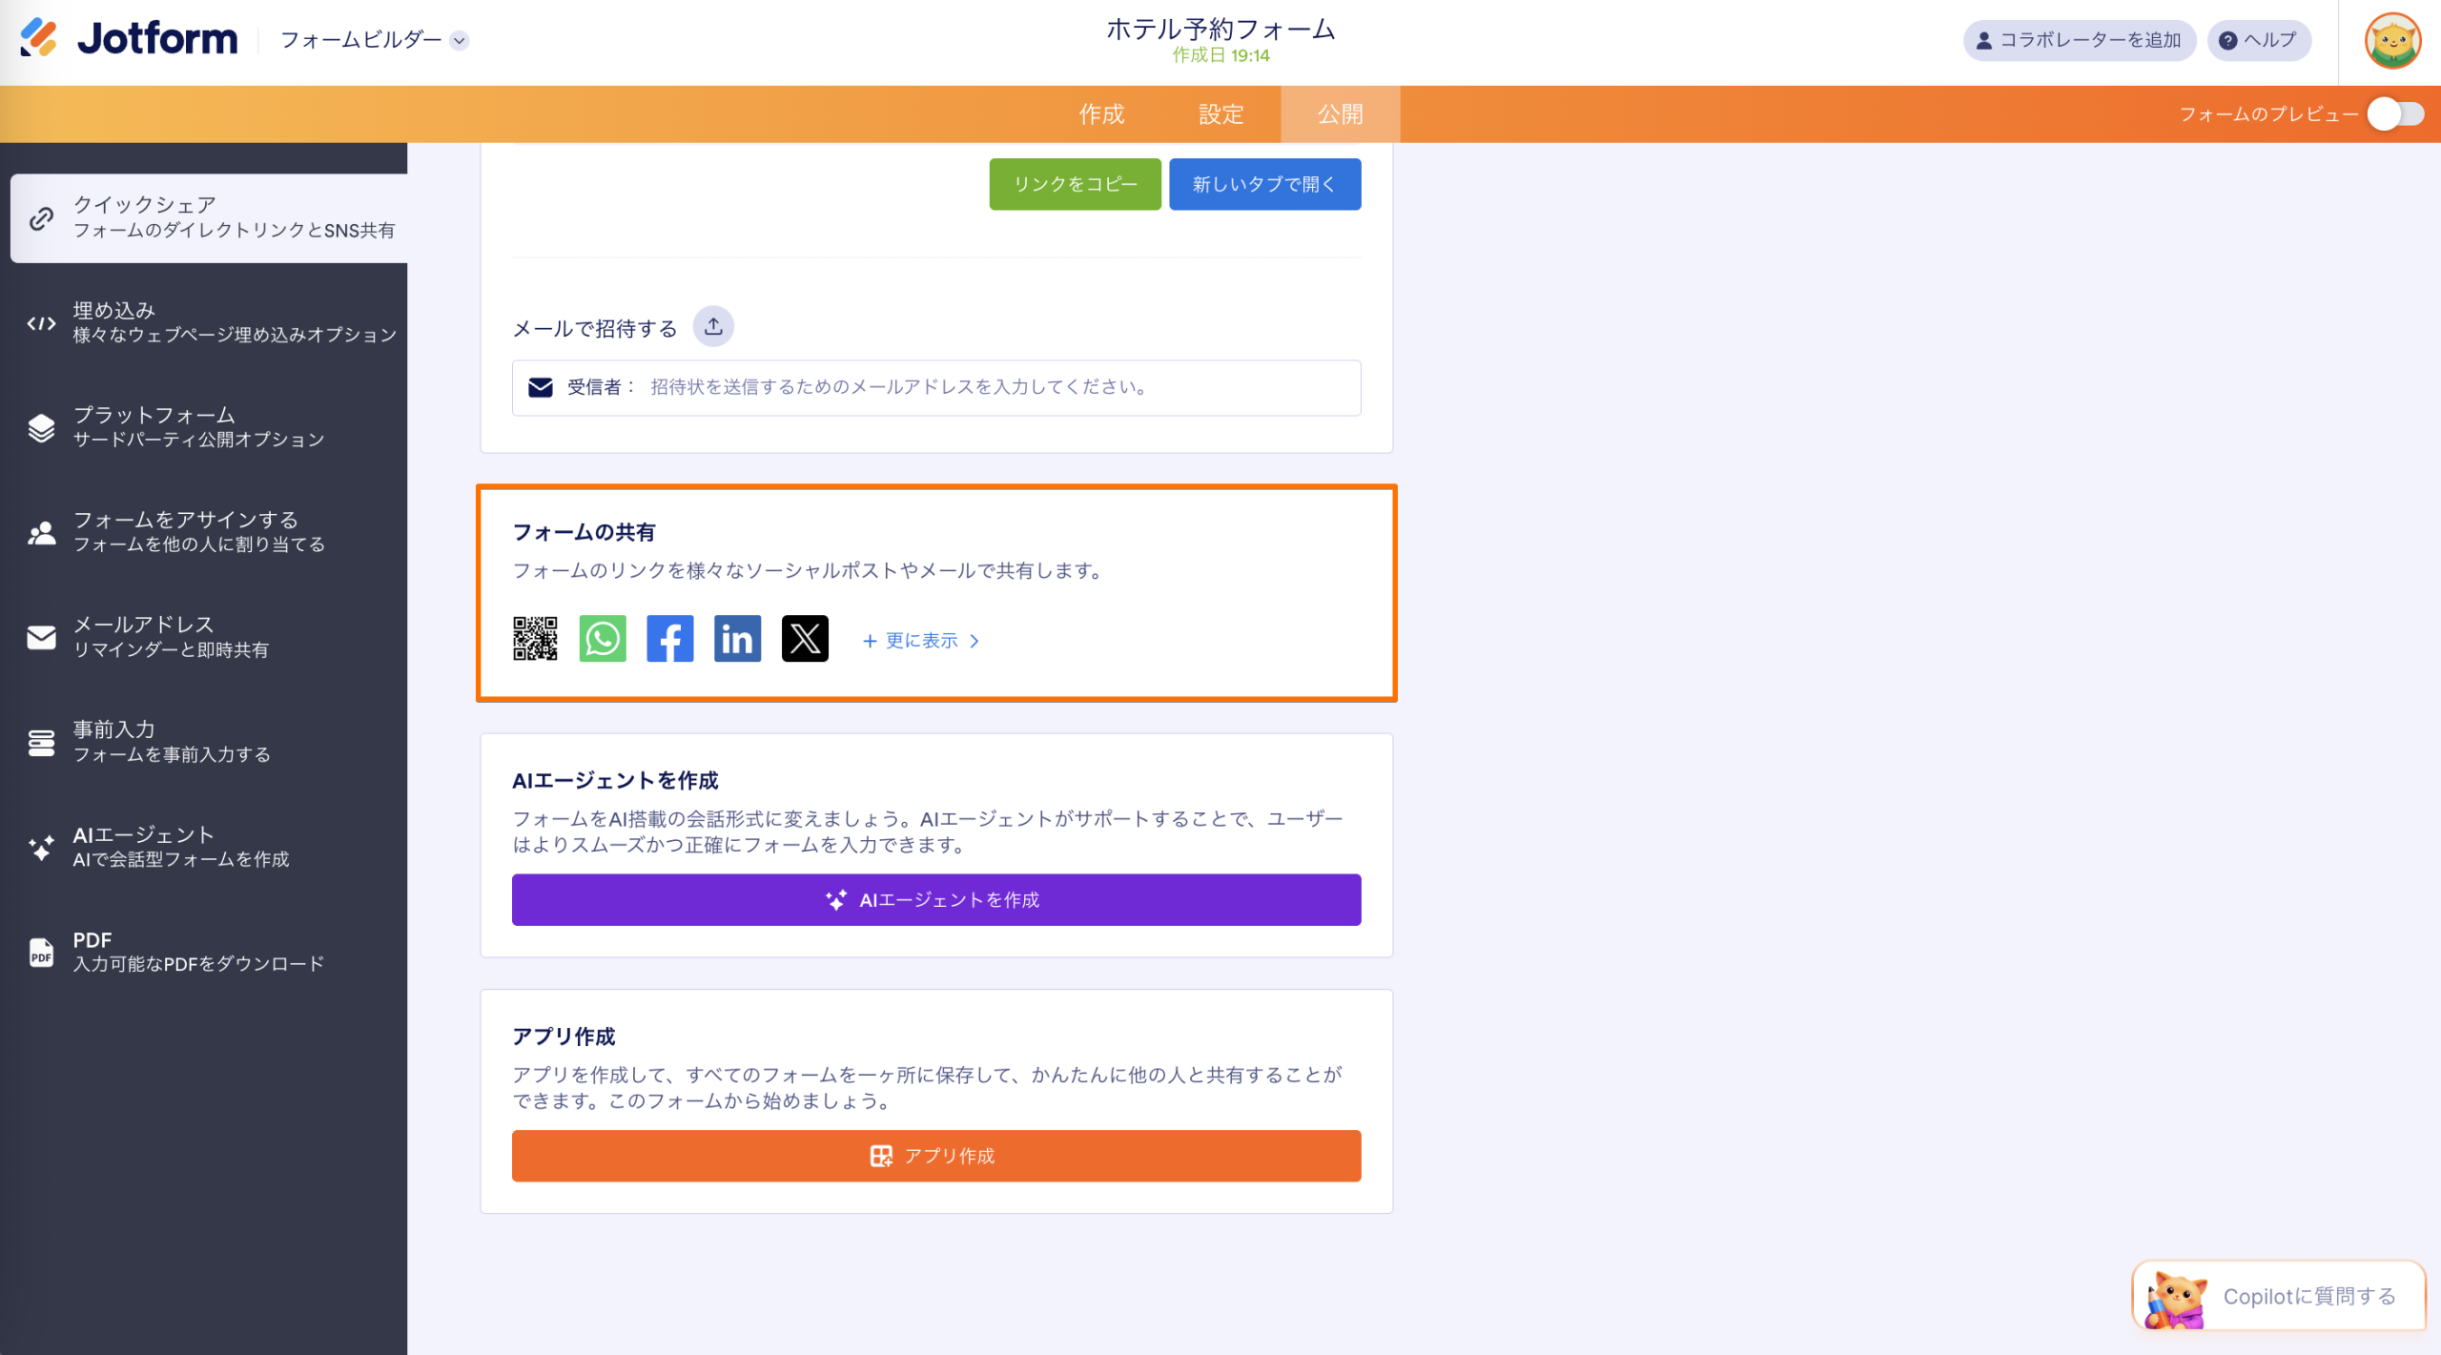Click the upload icon beside メールで招待する
This screenshot has width=2441, height=1355.
713,327
